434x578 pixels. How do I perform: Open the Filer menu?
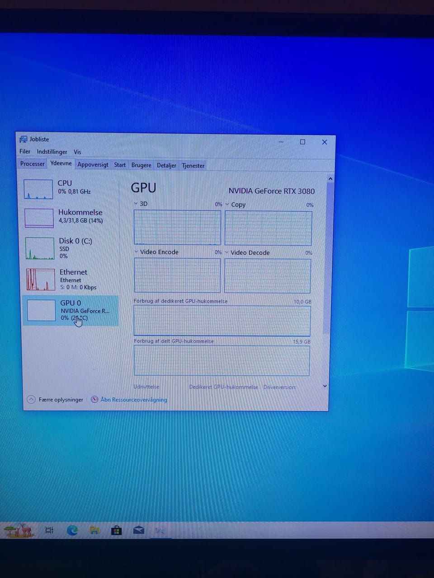pos(25,152)
